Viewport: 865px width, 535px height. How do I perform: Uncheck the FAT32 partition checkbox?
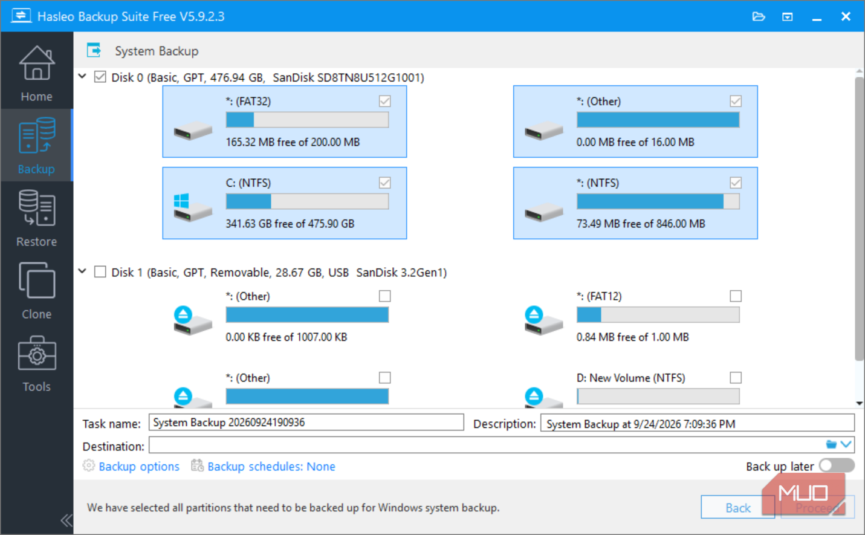point(384,101)
